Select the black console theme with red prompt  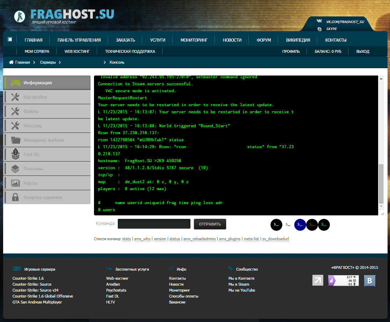[x=312, y=225]
